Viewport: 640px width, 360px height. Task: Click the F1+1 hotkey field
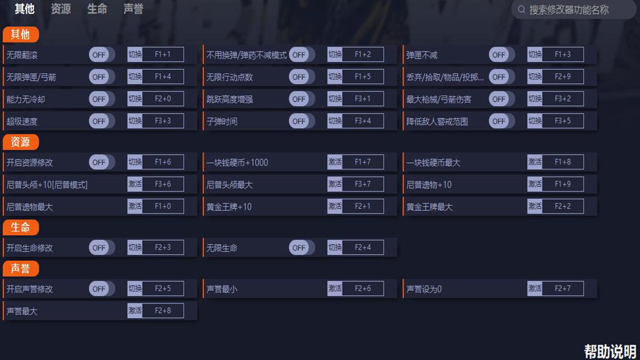click(x=163, y=54)
